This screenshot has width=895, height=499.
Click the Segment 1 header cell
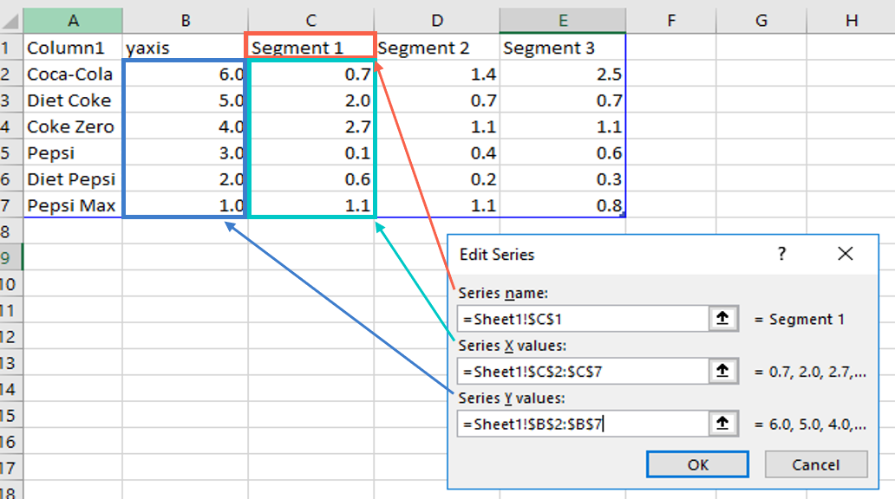[311, 48]
